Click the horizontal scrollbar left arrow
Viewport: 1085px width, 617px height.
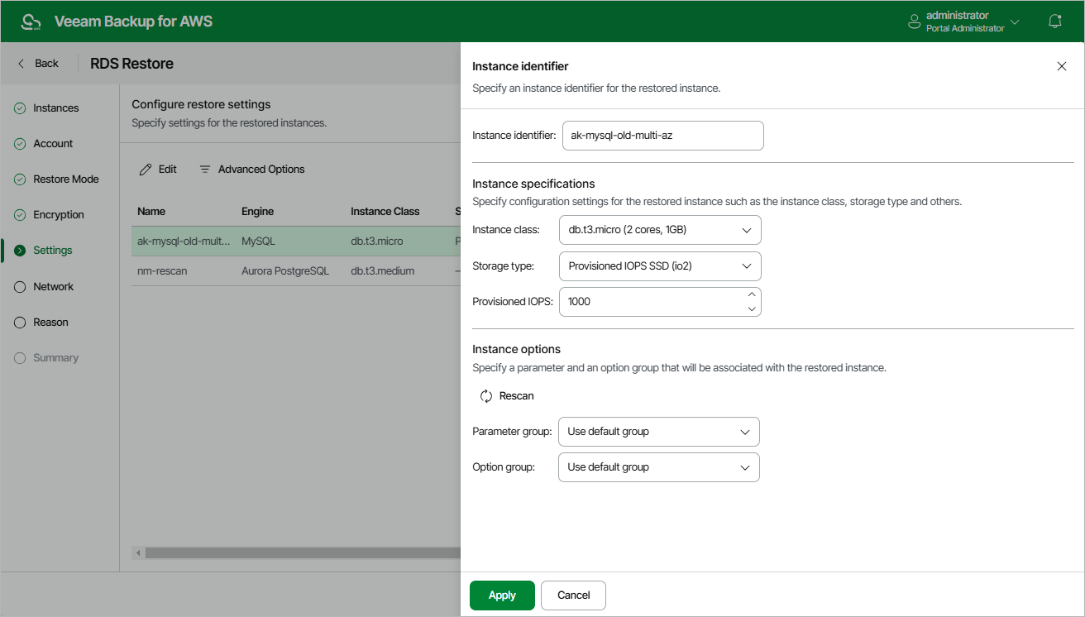point(138,553)
